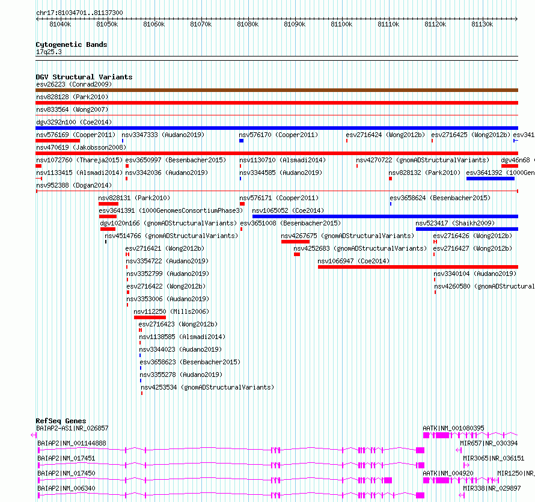Image resolution: width=535 pixels, height=502 pixels.
Task: Select nsv4252683 gnomAD variant label
Action: (x=360, y=248)
